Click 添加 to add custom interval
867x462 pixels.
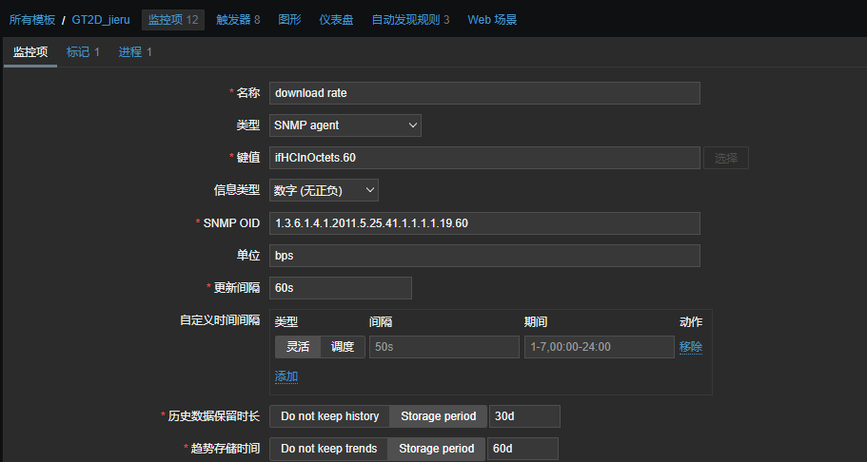286,376
